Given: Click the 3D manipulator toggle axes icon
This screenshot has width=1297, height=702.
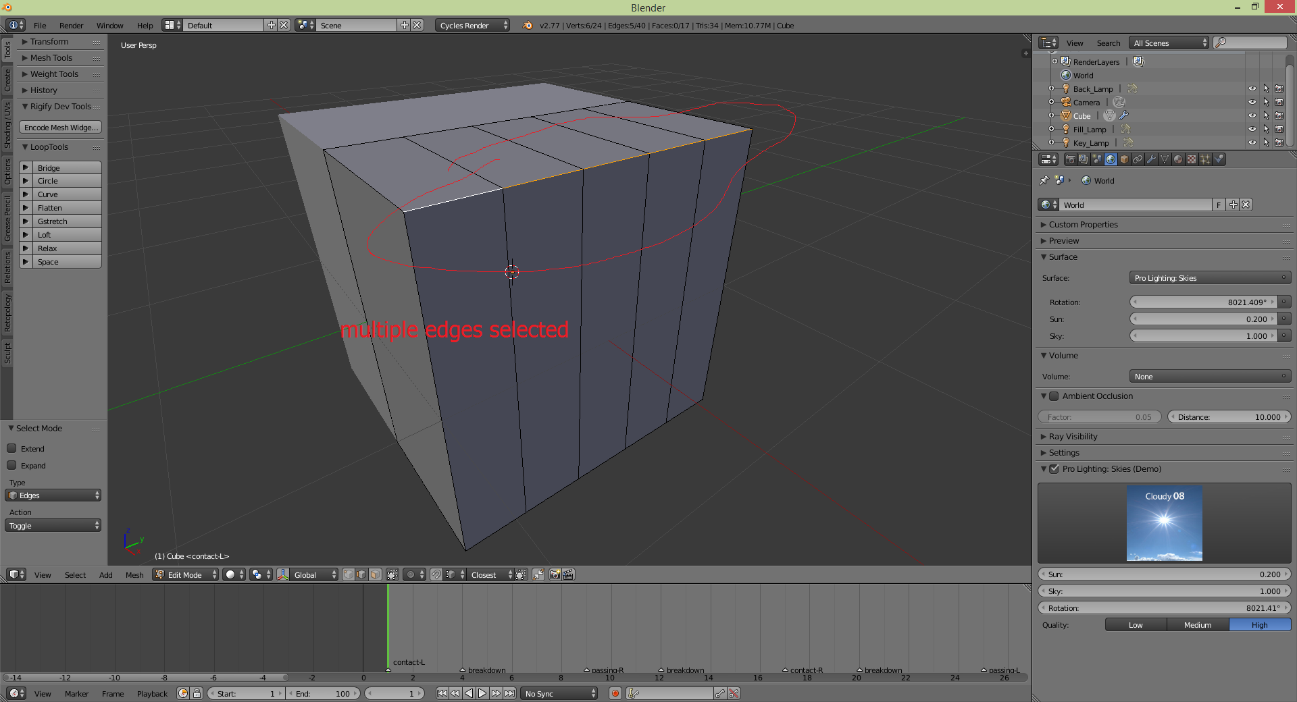Looking at the screenshot, I should tap(283, 574).
